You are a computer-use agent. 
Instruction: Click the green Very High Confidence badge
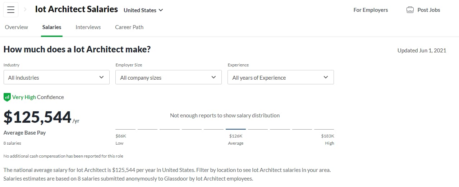pos(7,97)
